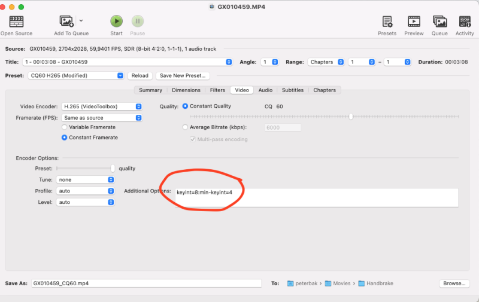Start encoding with the green Start button
This screenshot has width=479, height=302.
(116, 22)
